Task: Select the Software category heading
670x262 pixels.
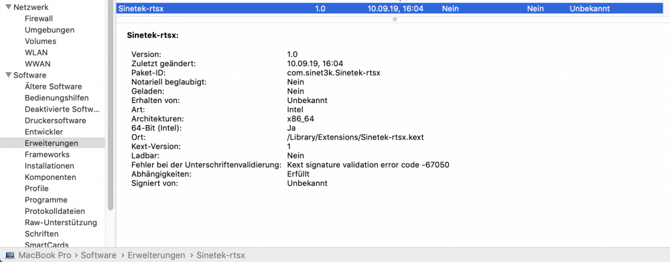Action: tap(30, 76)
